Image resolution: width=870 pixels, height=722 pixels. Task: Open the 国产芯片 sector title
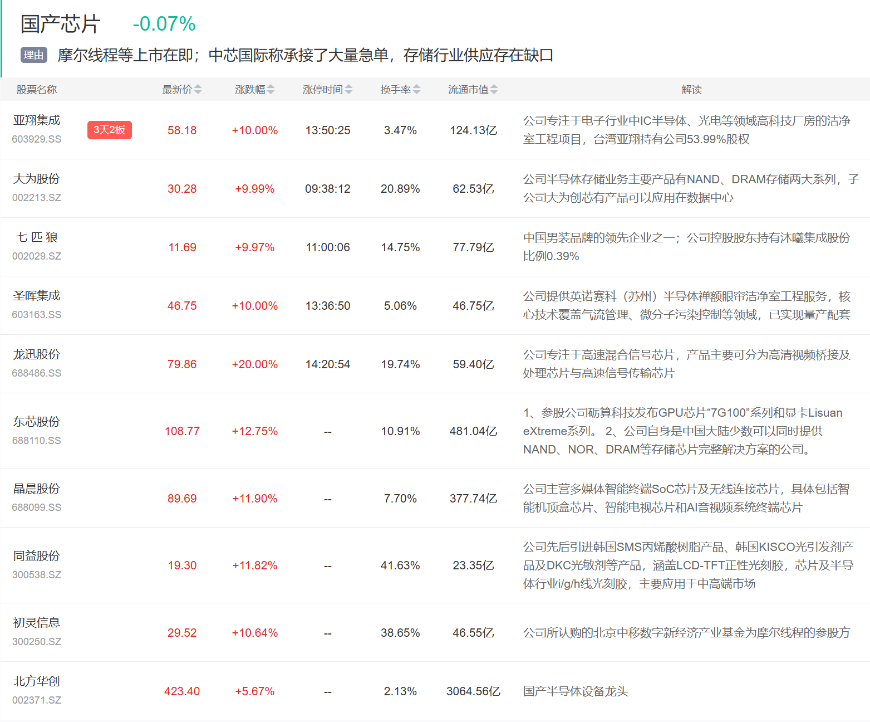tap(60, 24)
